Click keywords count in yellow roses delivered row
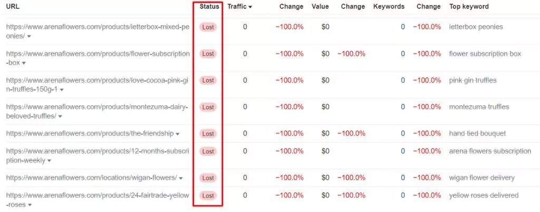 click(x=402, y=196)
